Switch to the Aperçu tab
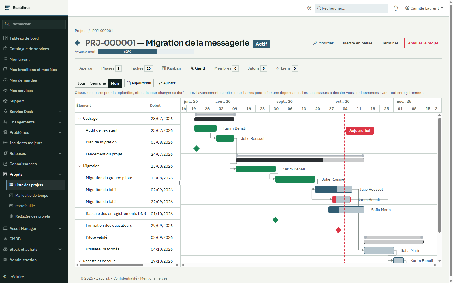Screen dimensions: 453x283 coord(86,68)
